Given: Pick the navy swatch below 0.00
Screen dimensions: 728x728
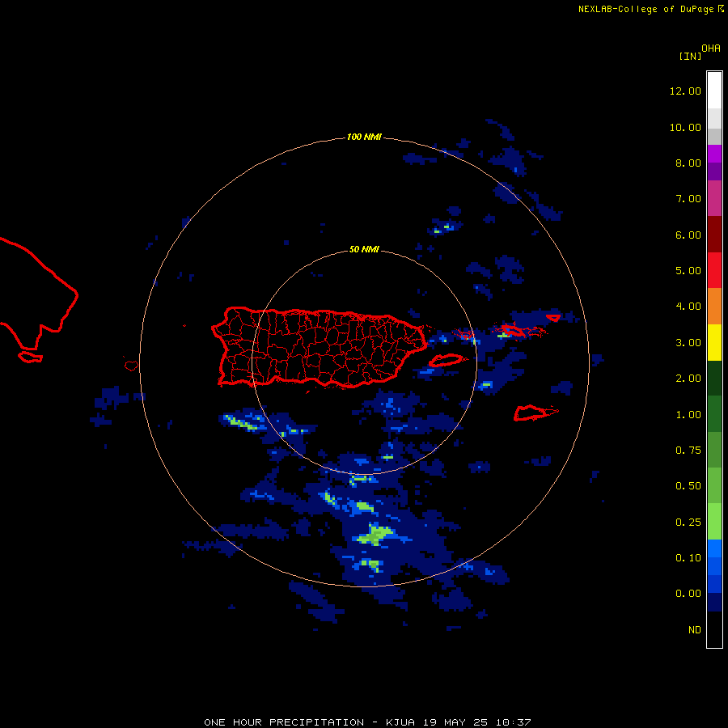Looking at the screenshot, I should [714, 602].
